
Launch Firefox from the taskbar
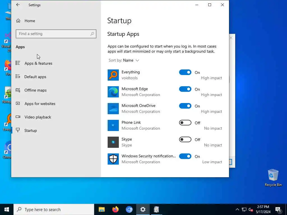[x=115, y=209]
